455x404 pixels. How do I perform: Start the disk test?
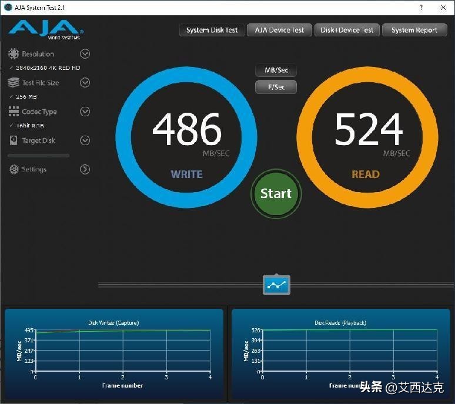click(x=276, y=194)
